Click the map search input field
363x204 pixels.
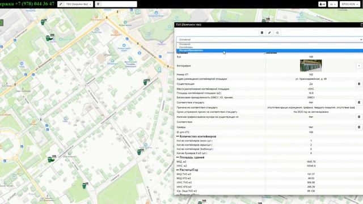119,4
